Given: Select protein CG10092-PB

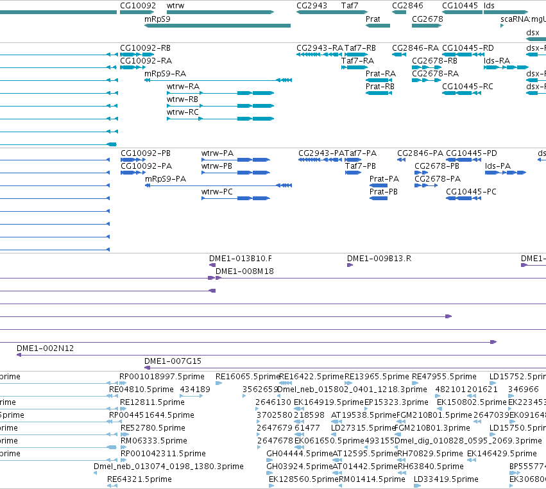Looking at the screenshot, I should pyautogui.click(x=146, y=153).
